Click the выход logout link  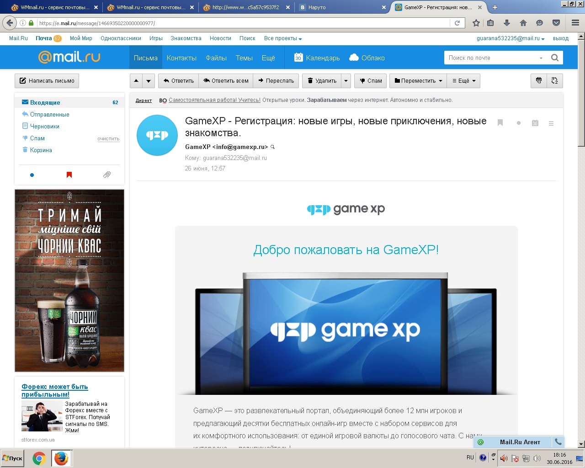tap(561, 38)
